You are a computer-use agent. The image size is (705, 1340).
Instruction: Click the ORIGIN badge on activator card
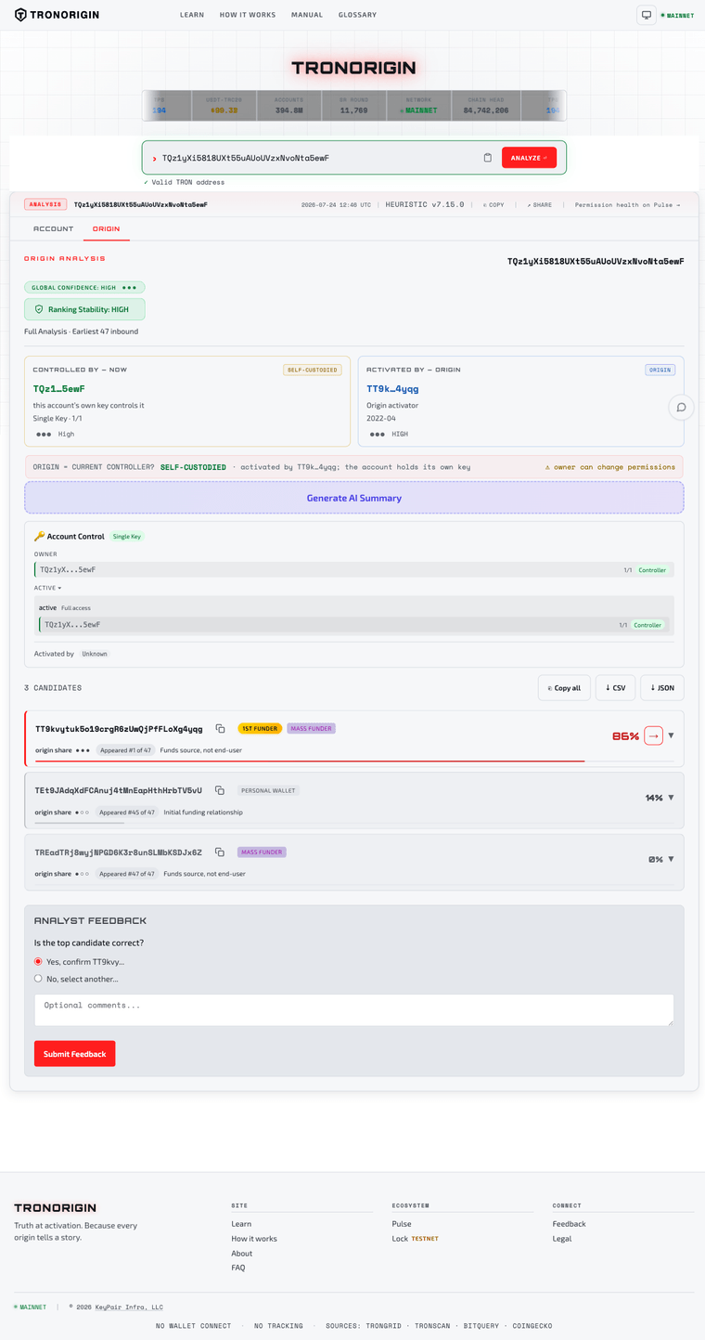tap(660, 370)
